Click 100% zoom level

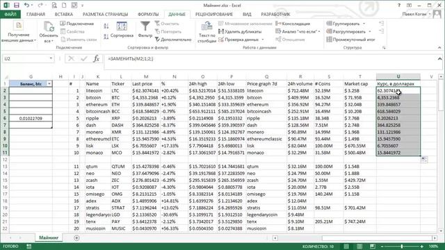coord(433,247)
